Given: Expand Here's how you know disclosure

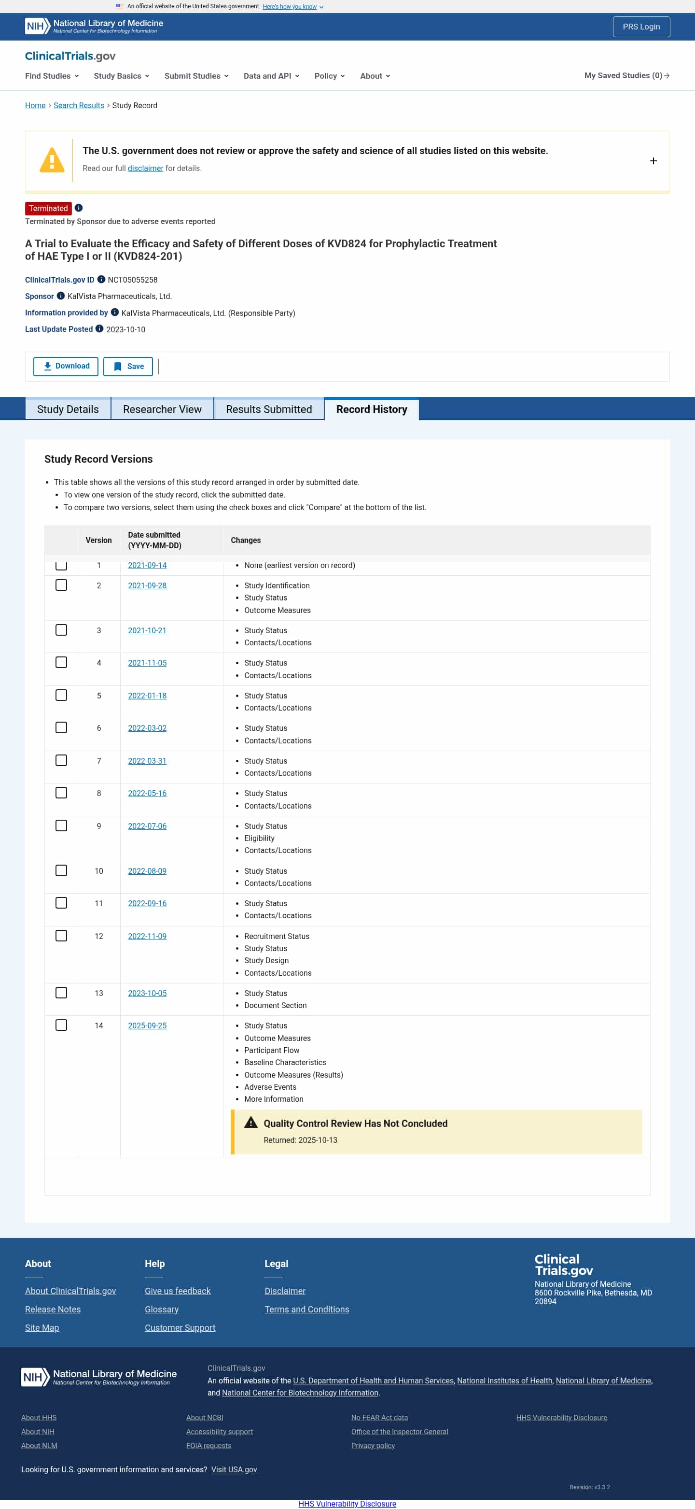Looking at the screenshot, I should click(x=293, y=6).
